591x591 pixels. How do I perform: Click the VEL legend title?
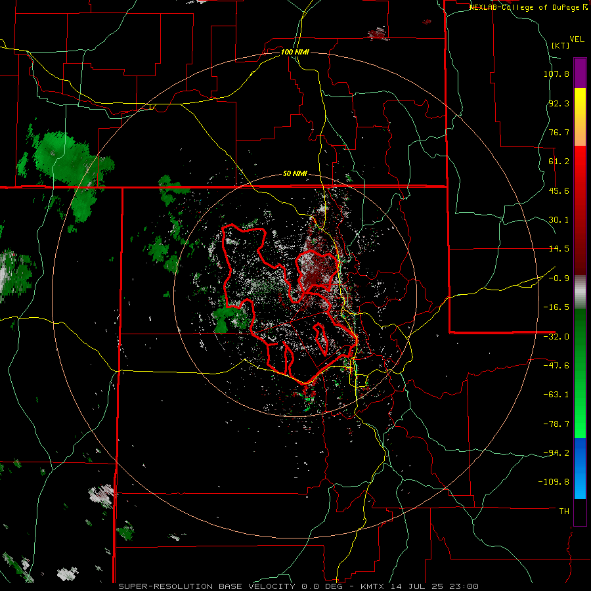pos(577,39)
